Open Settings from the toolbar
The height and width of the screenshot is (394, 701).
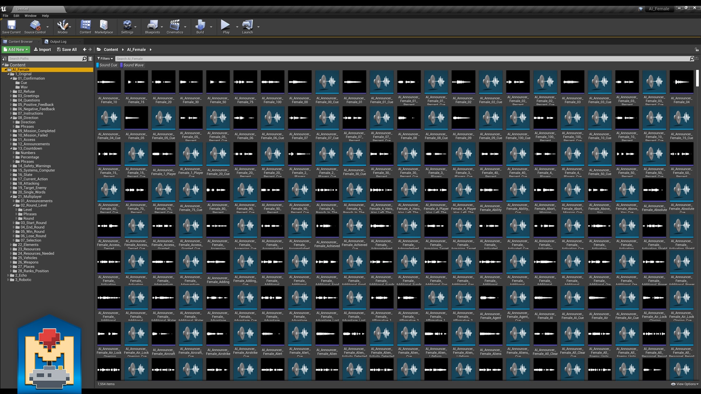pos(127,26)
